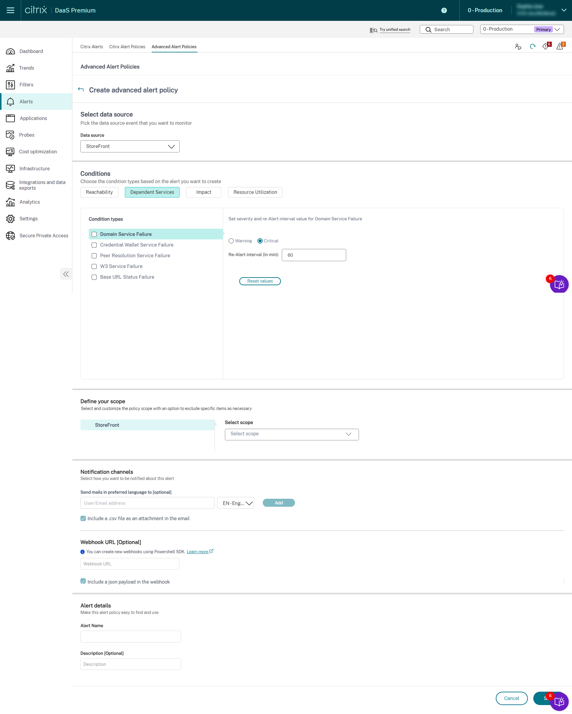Collapse the sidebar with the double chevron
Viewport: 572px width, 714px height.
point(66,274)
